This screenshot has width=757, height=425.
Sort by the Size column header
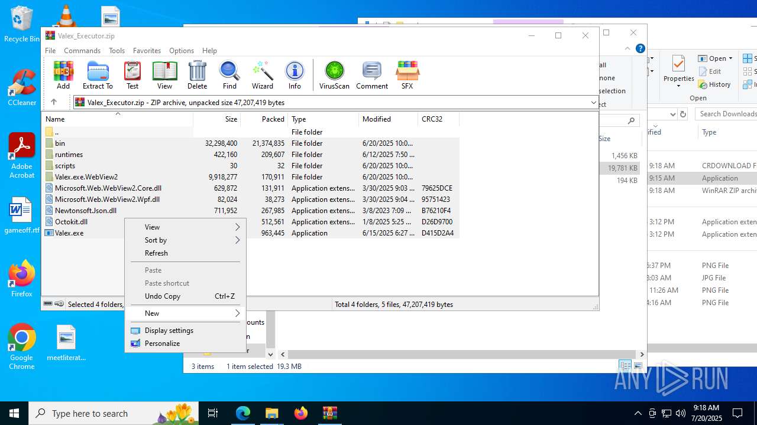[x=216, y=119]
